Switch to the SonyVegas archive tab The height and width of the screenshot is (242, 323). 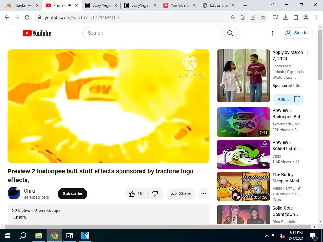[141, 5]
